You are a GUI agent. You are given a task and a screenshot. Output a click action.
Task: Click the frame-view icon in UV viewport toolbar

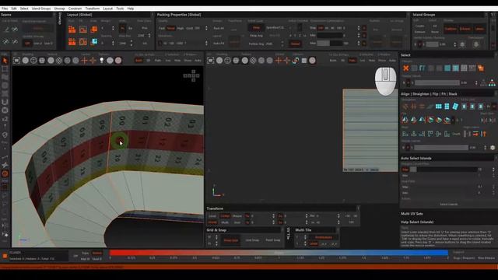point(211,60)
